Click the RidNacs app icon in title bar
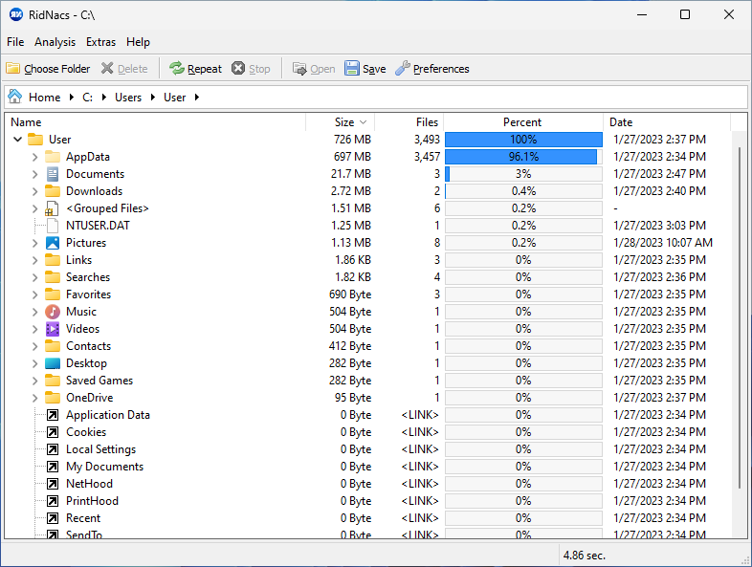Viewport: 752px width, 567px height. (x=16, y=15)
